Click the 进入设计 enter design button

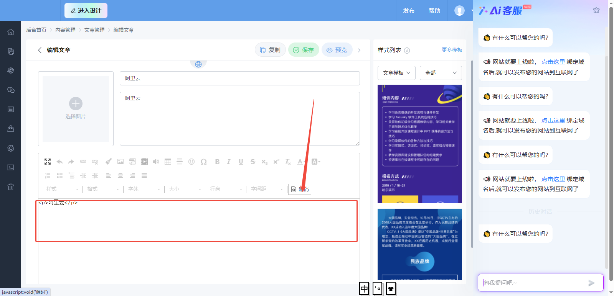click(x=86, y=11)
